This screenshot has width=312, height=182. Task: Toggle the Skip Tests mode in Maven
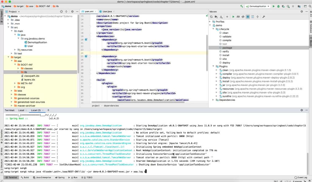pos(248,17)
